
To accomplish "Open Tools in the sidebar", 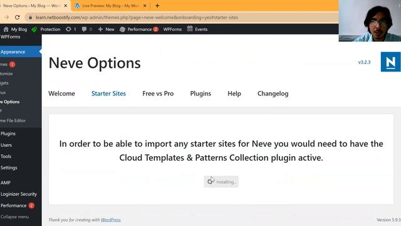I will (x=6, y=156).
